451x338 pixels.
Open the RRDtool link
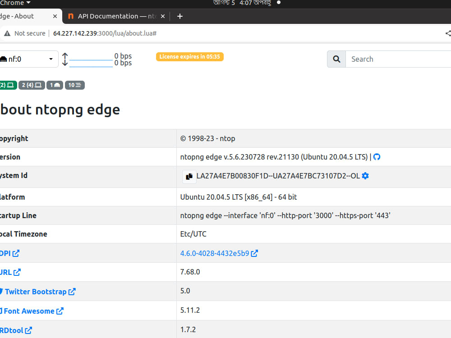[12, 330]
